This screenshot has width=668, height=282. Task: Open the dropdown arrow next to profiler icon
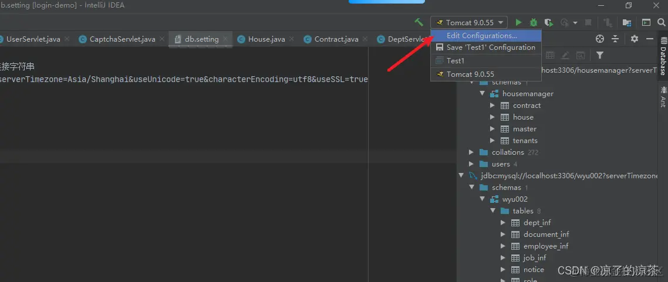pyautogui.click(x=575, y=22)
